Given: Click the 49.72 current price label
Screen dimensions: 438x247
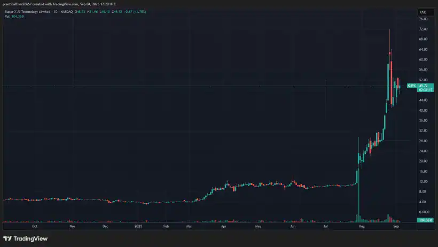Looking at the screenshot, I should 426,84.
